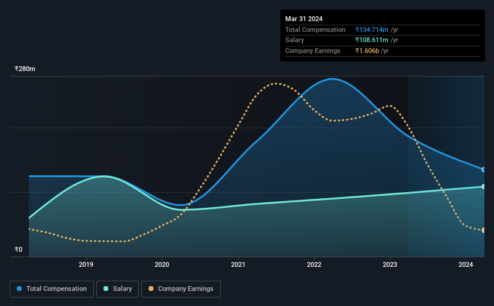Click the 2020 axis label
This screenshot has width=494, height=306.
[x=162, y=264]
